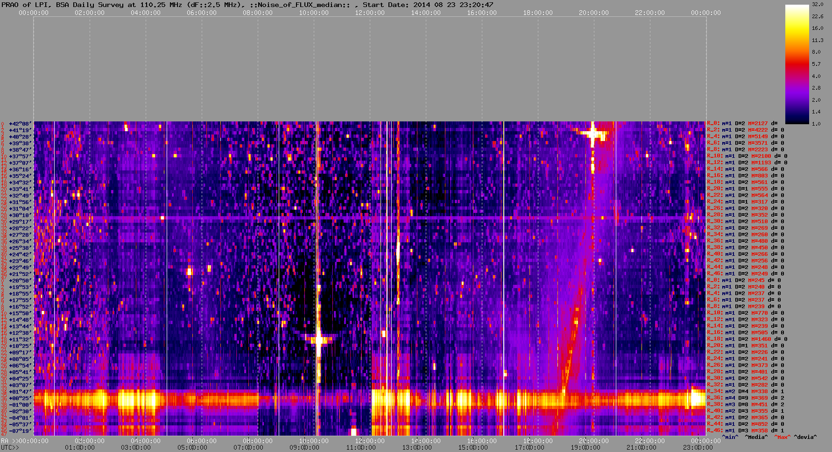This screenshot has height=452, width=832.
Task: Click the beam row entry with M=317
Action: click(746, 202)
